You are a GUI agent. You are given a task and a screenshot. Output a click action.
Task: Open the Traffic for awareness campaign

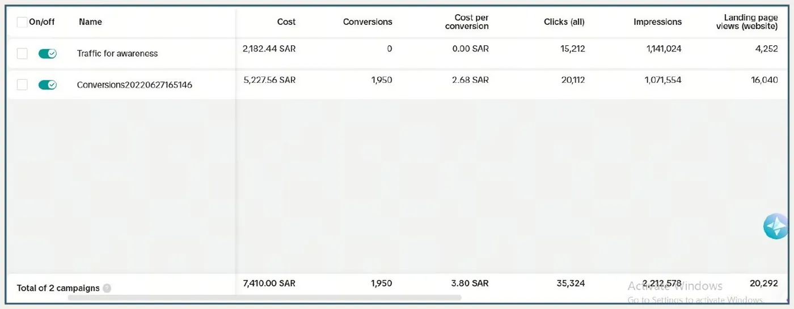coord(117,53)
